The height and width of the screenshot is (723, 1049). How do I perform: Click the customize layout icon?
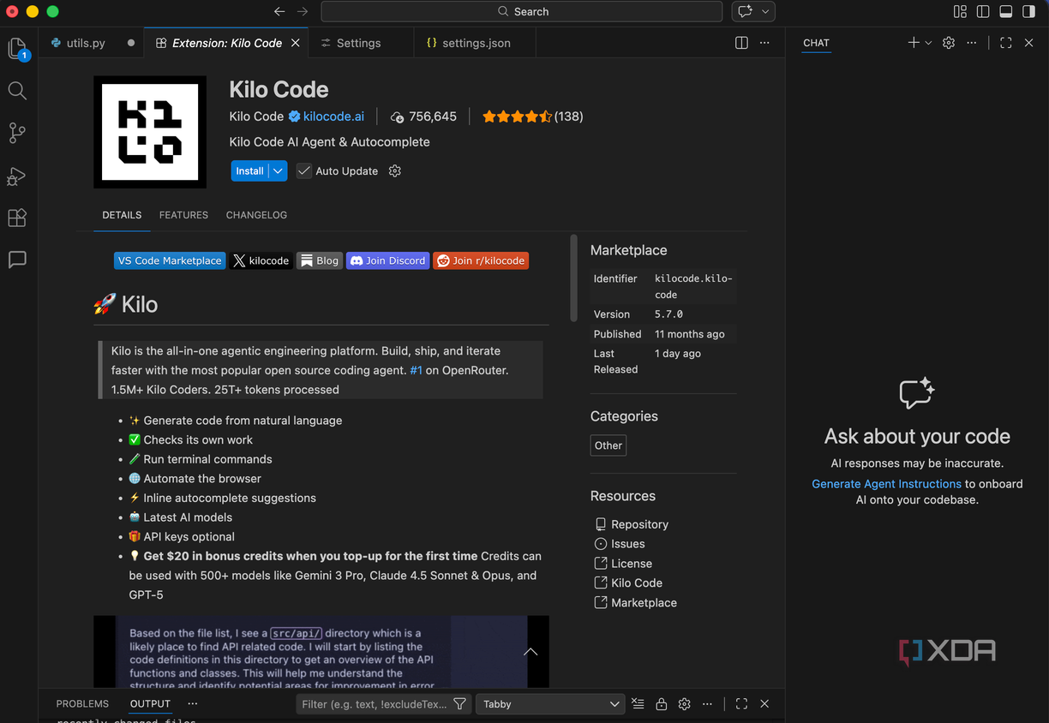960,11
